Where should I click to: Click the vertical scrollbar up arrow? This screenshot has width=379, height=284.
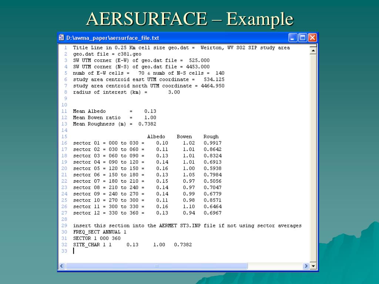[313, 51]
